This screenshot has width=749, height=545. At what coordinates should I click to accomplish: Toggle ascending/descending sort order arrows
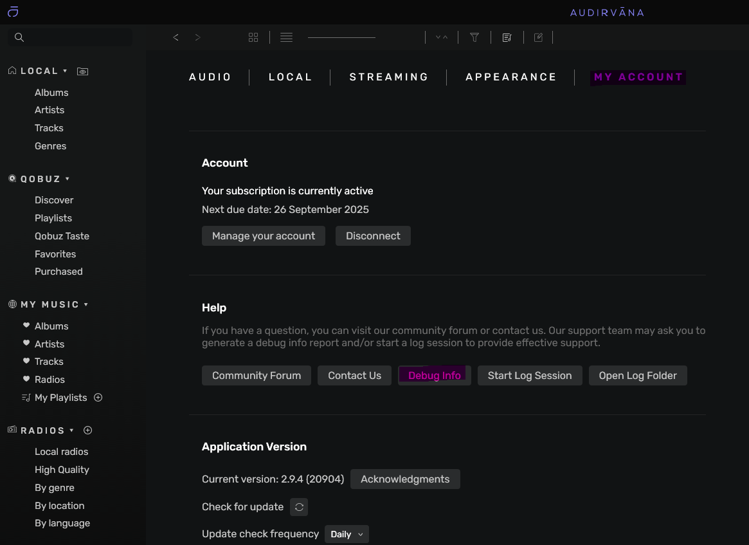tap(441, 37)
